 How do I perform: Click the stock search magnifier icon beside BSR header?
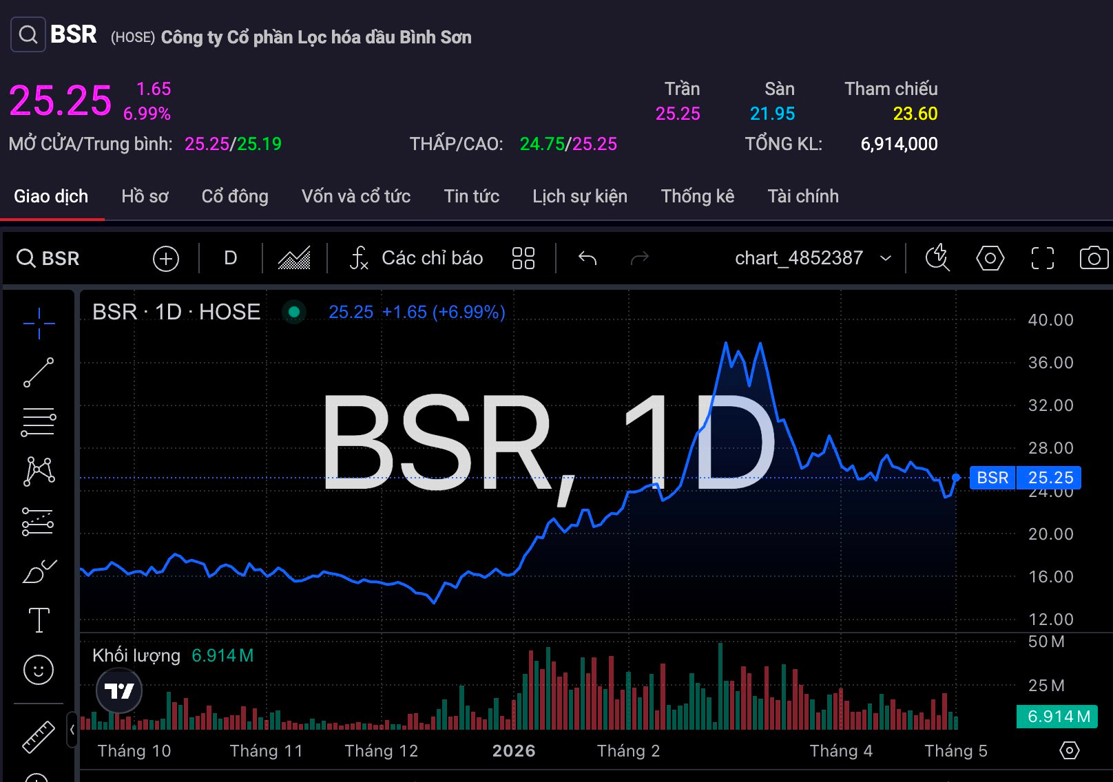(28, 34)
